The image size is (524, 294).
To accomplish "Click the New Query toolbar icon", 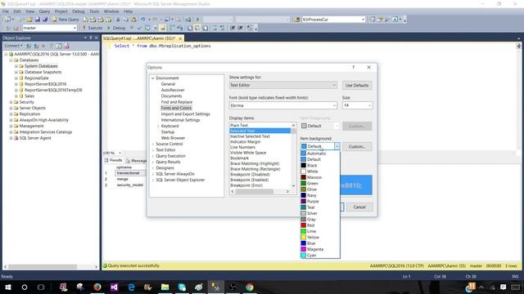I will [65, 20].
